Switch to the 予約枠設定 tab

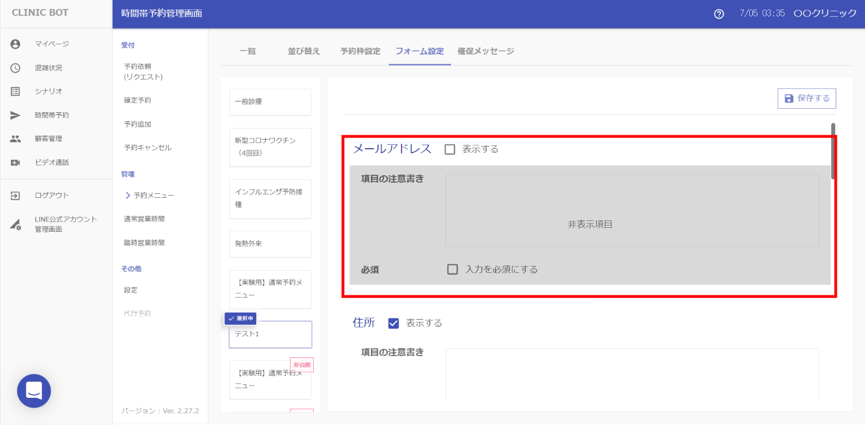(360, 51)
